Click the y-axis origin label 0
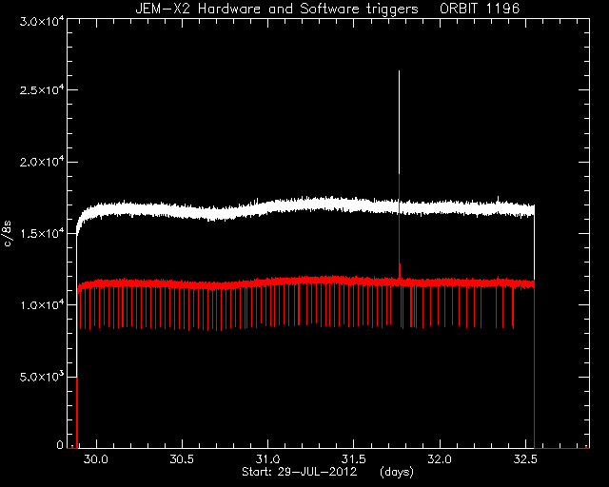Screen dimensions: 609x487 (60, 445)
